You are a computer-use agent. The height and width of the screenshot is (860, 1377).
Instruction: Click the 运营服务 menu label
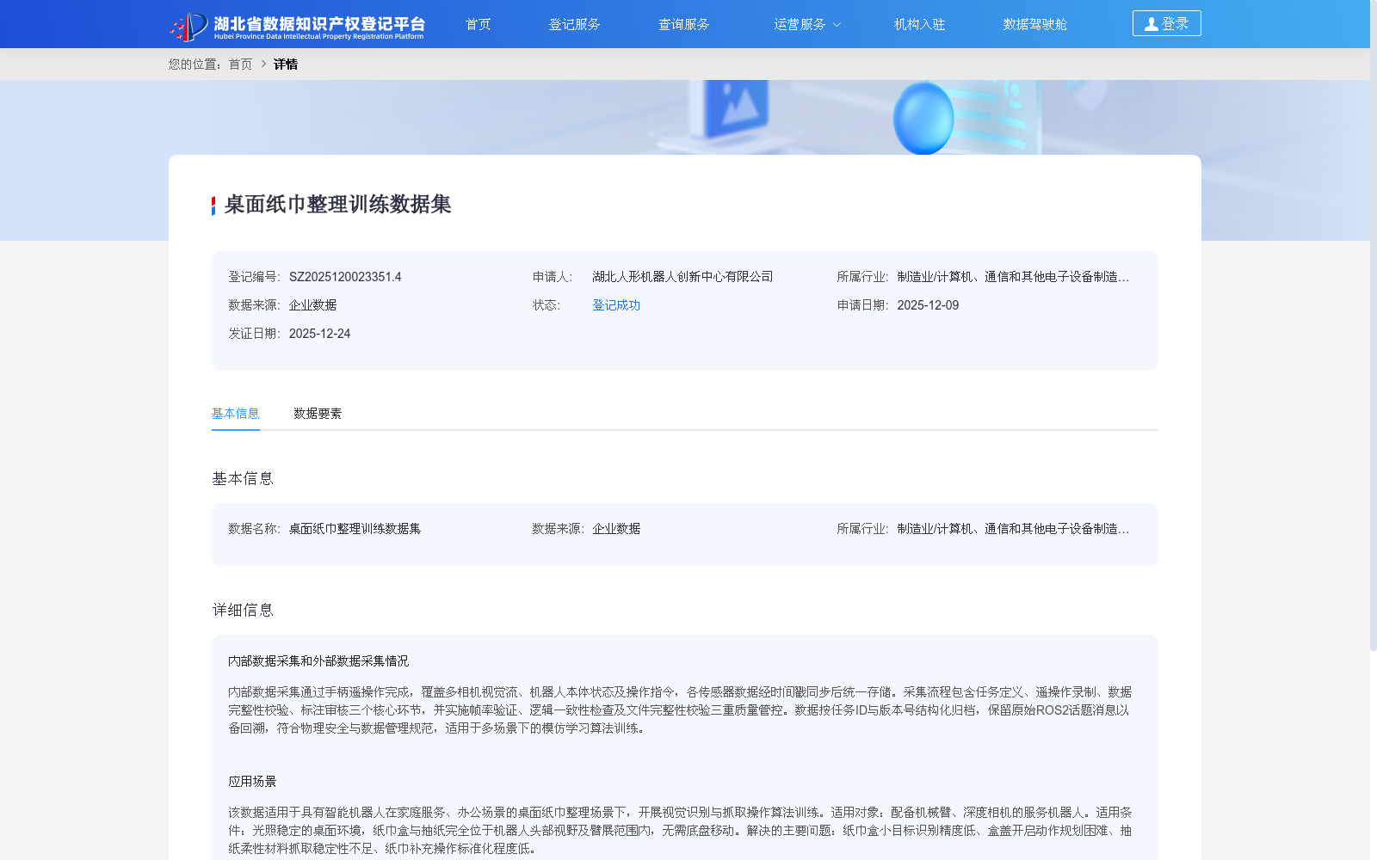tap(800, 24)
